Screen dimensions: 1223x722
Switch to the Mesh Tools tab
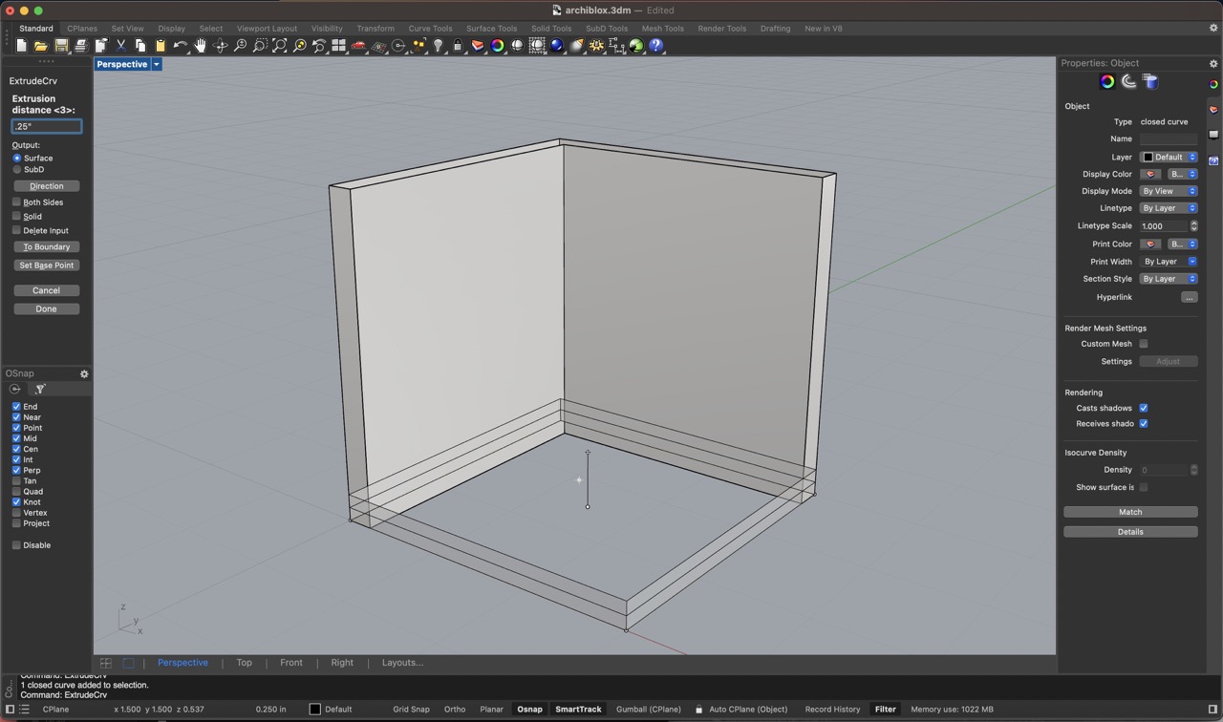(662, 29)
